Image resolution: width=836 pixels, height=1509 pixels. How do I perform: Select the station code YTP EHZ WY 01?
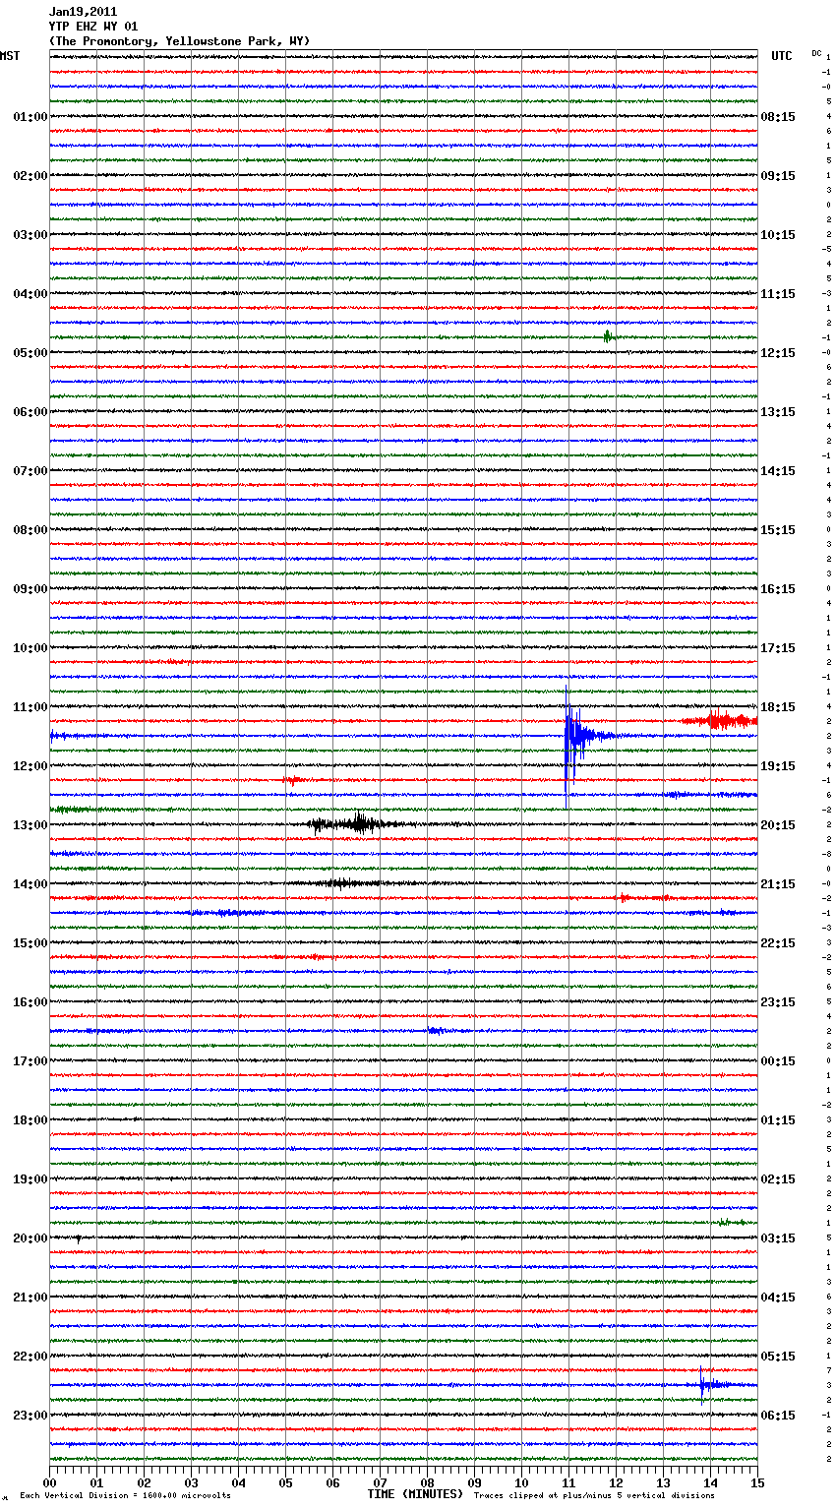click(x=93, y=27)
